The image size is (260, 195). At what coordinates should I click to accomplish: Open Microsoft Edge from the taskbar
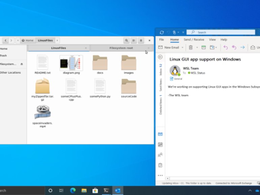pyautogui.click(x=73, y=191)
